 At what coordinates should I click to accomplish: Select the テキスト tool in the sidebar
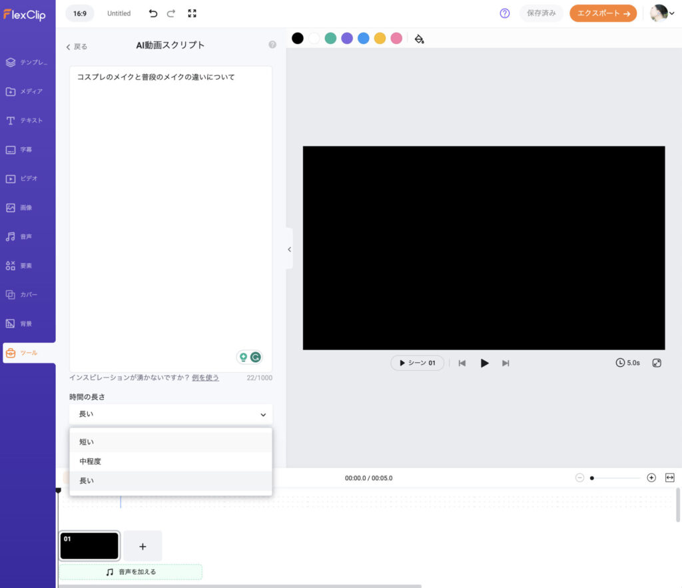coord(27,121)
